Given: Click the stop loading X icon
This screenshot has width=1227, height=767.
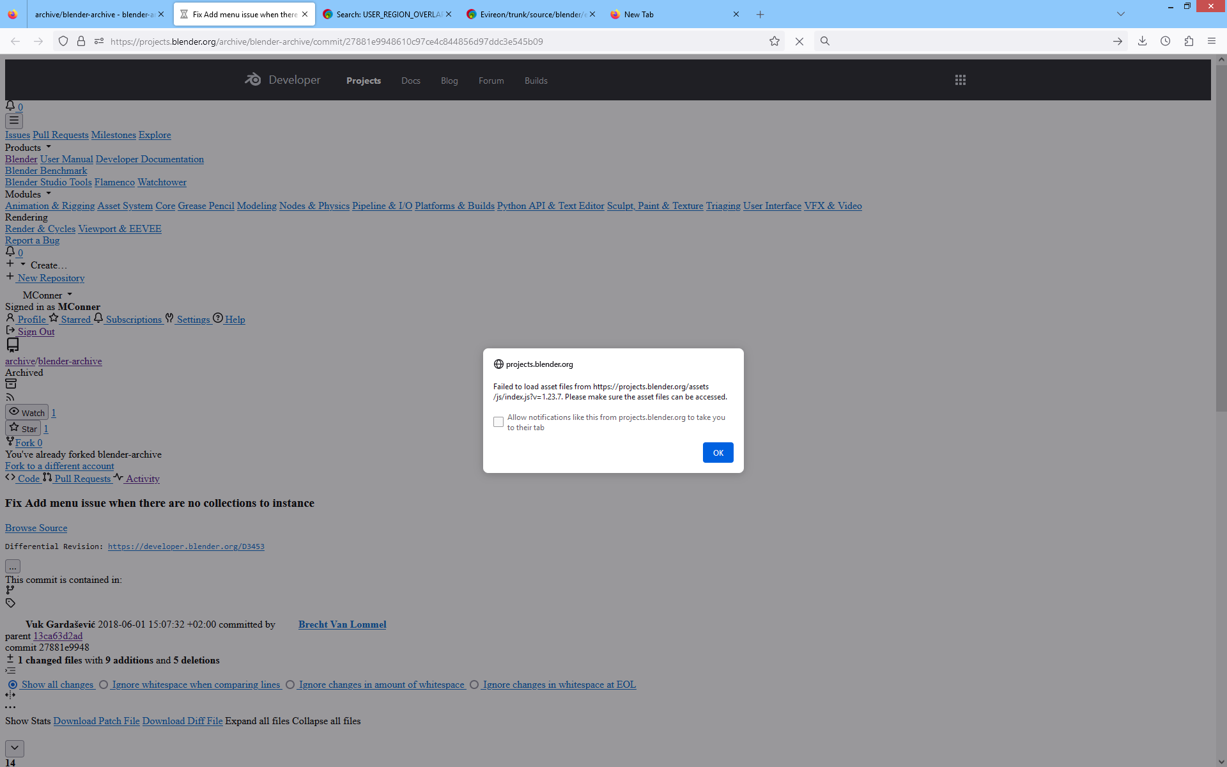Looking at the screenshot, I should tap(799, 41).
